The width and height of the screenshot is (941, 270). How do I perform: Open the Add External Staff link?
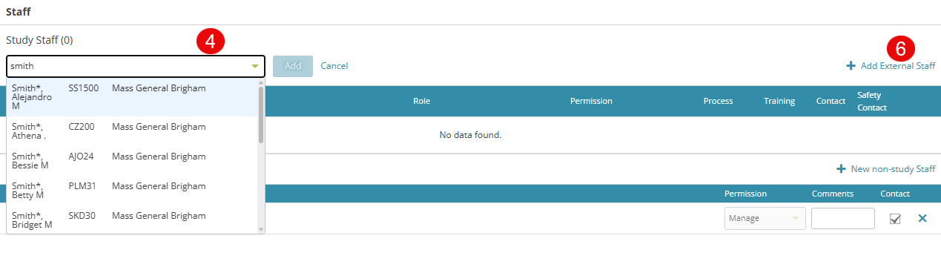click(898, 66)
